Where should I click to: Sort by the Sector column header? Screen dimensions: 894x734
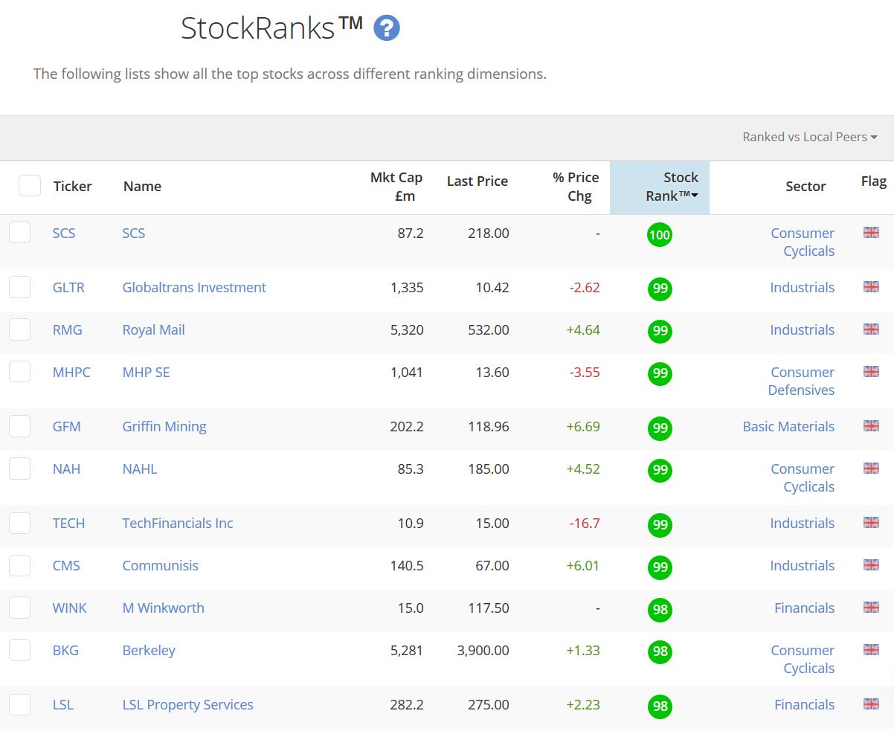click(805, 186)
